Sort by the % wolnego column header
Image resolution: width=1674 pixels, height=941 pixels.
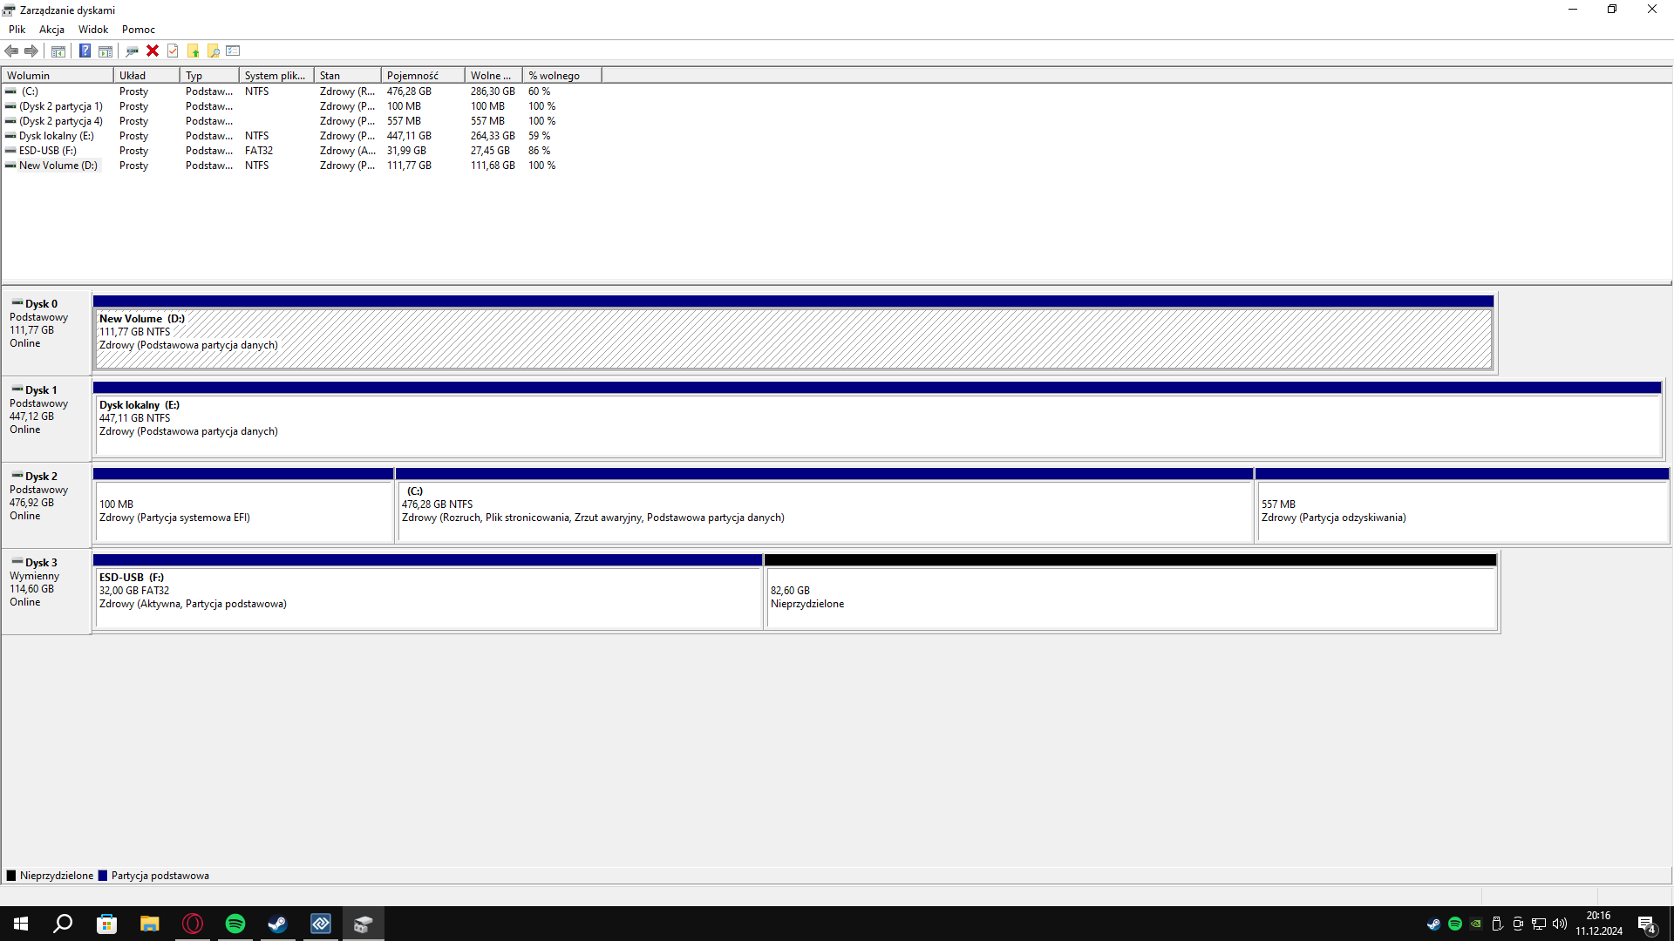[x=562, y=76]
